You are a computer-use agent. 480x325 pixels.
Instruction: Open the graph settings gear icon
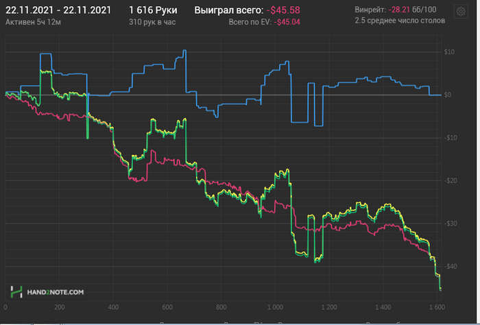pyautogui.click(x=460, y=12)
